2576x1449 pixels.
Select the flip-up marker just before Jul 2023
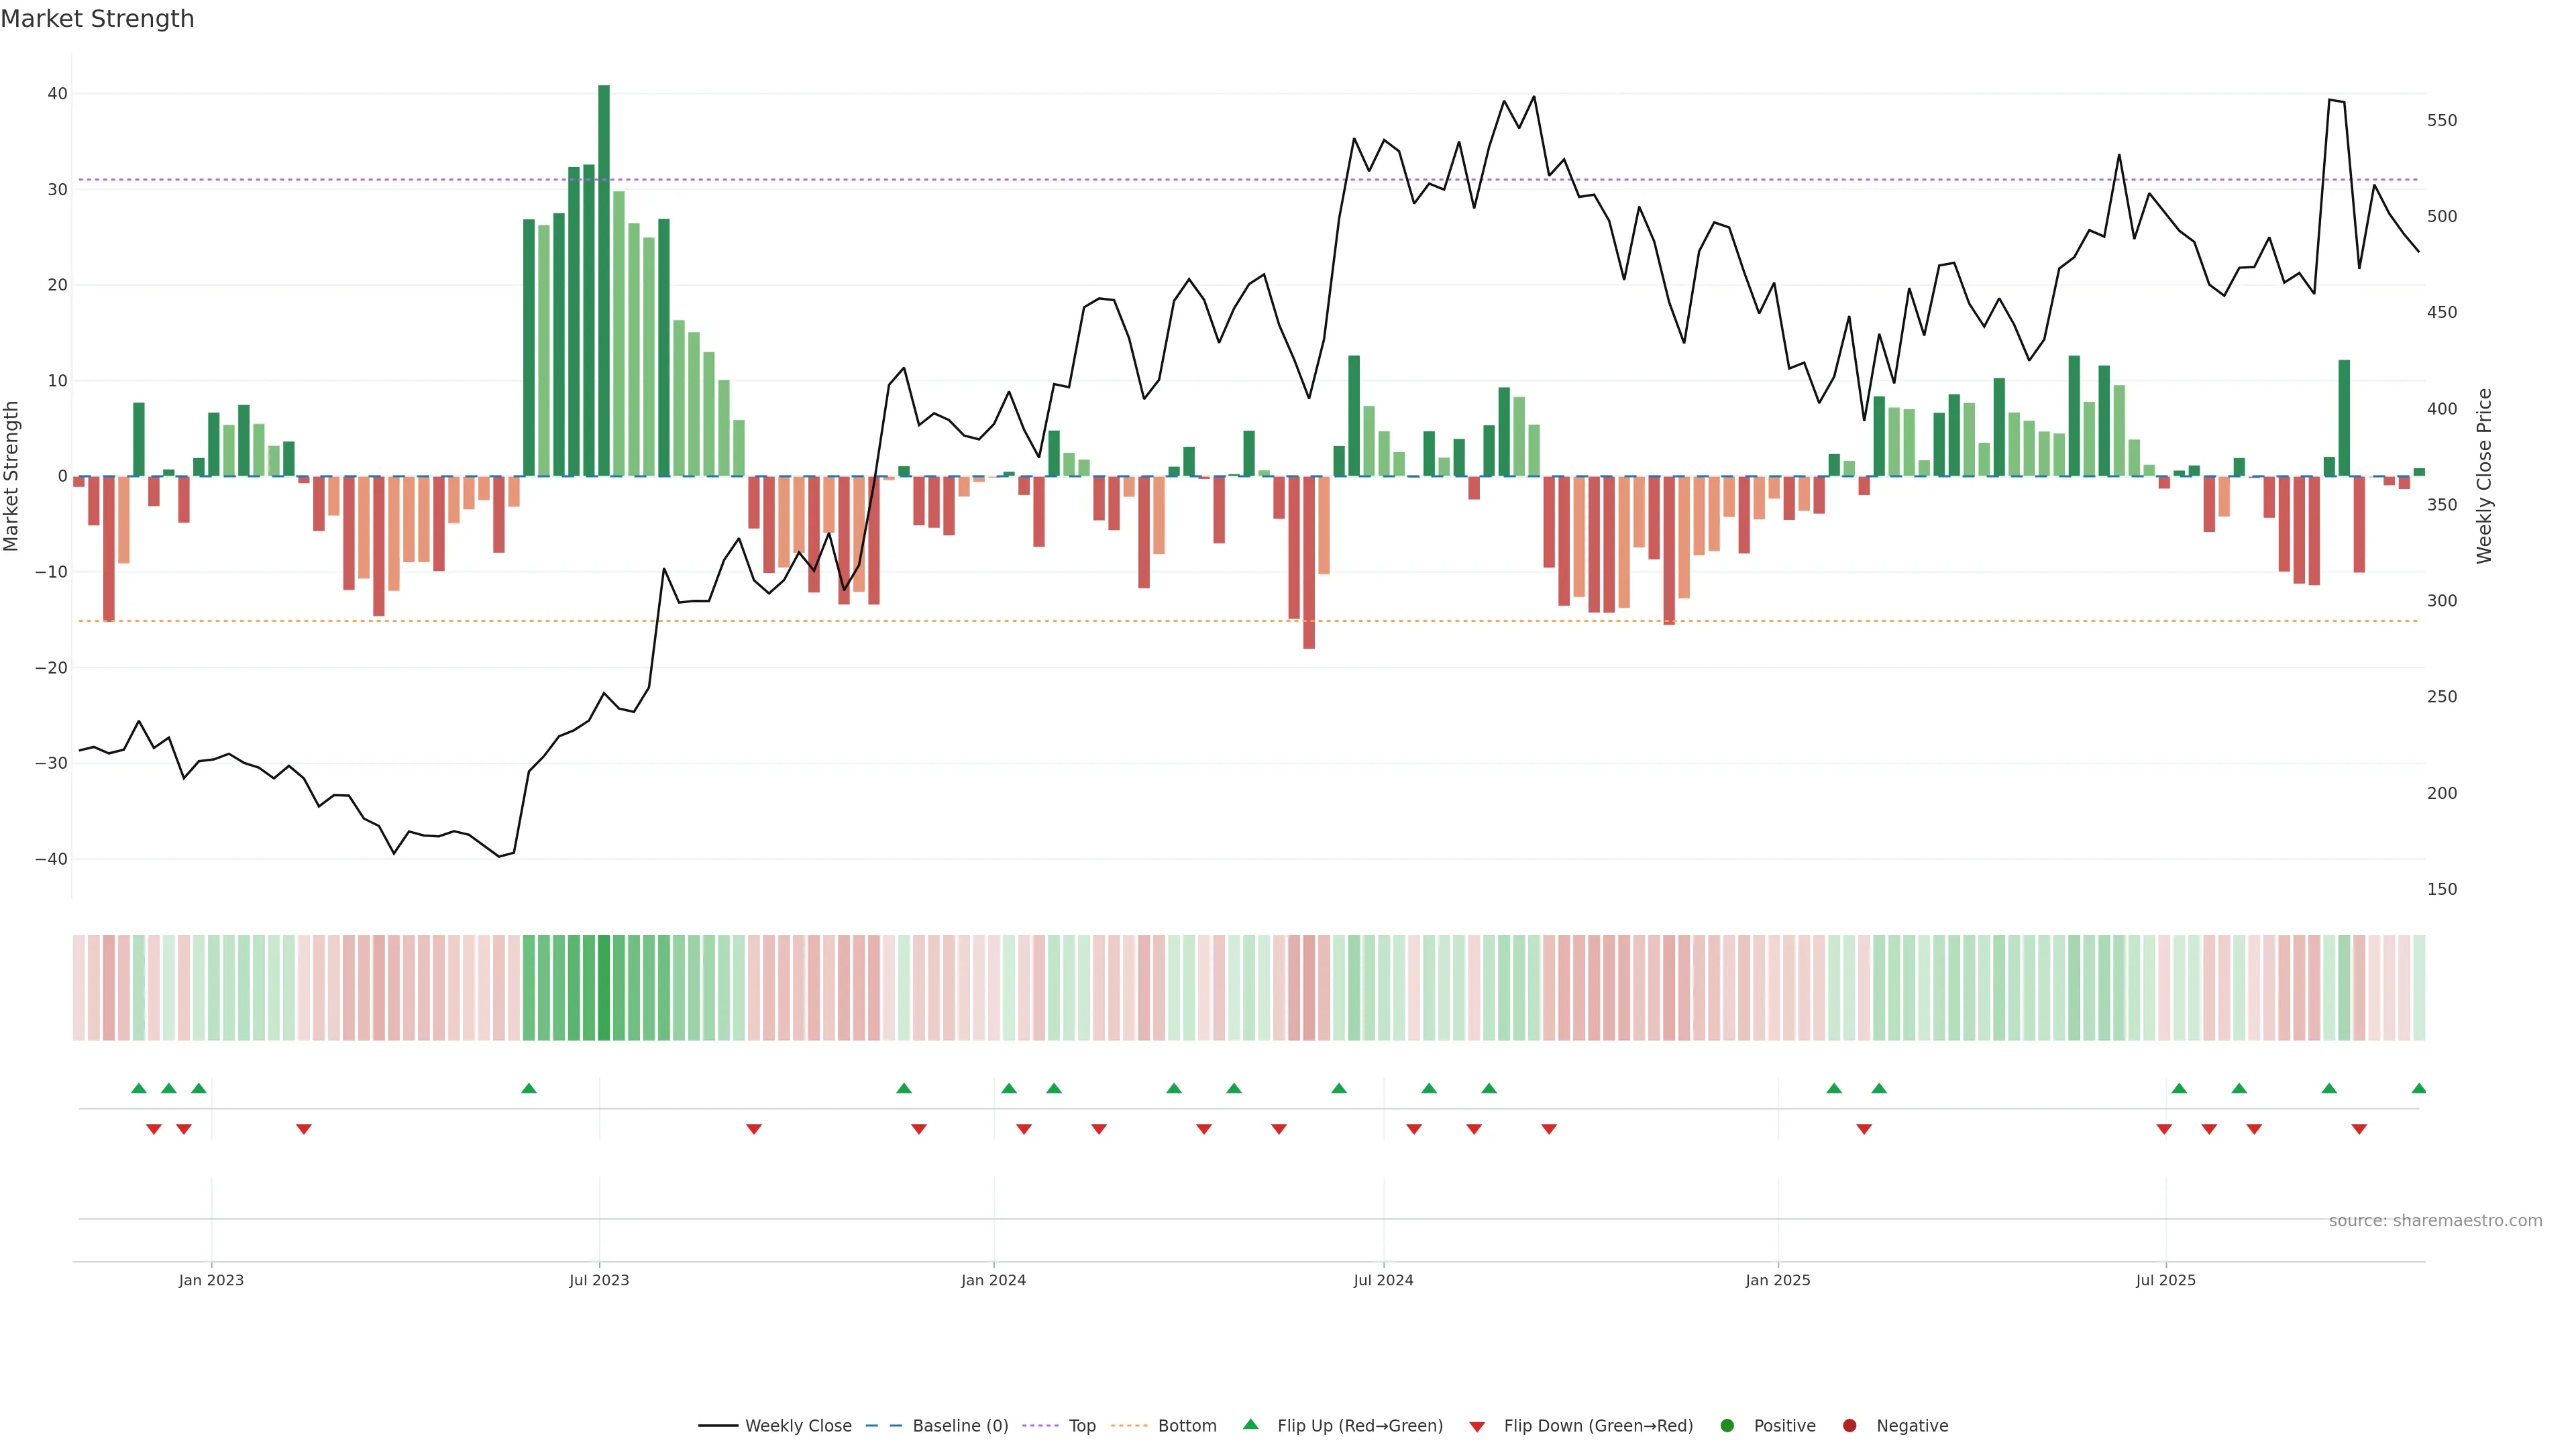(x=529, y=1088)
